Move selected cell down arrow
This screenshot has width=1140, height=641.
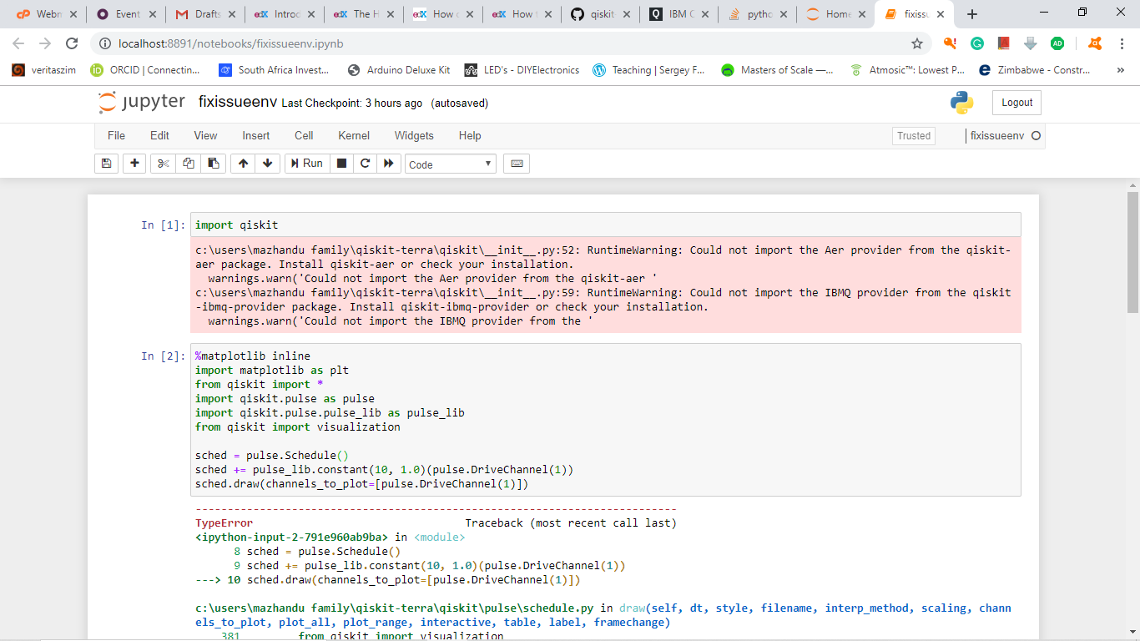(x=267, y=164)
